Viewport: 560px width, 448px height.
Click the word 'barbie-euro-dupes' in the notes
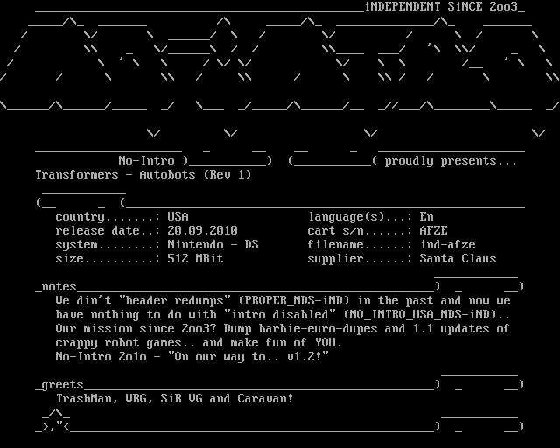[x=318, y=329]
